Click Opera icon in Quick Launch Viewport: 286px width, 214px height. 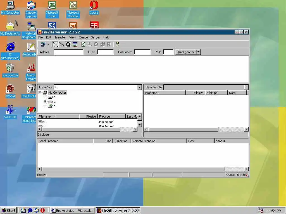point(42,211)
